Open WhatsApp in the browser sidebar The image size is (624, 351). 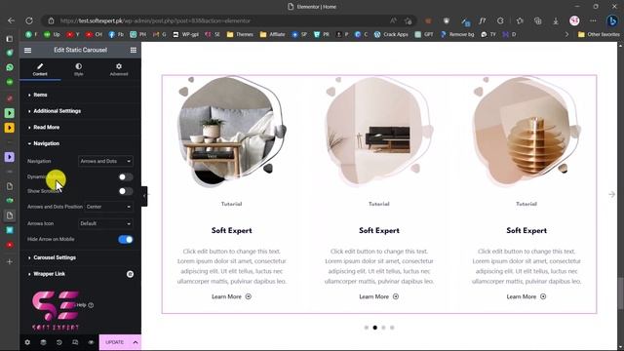coord(10,67)
